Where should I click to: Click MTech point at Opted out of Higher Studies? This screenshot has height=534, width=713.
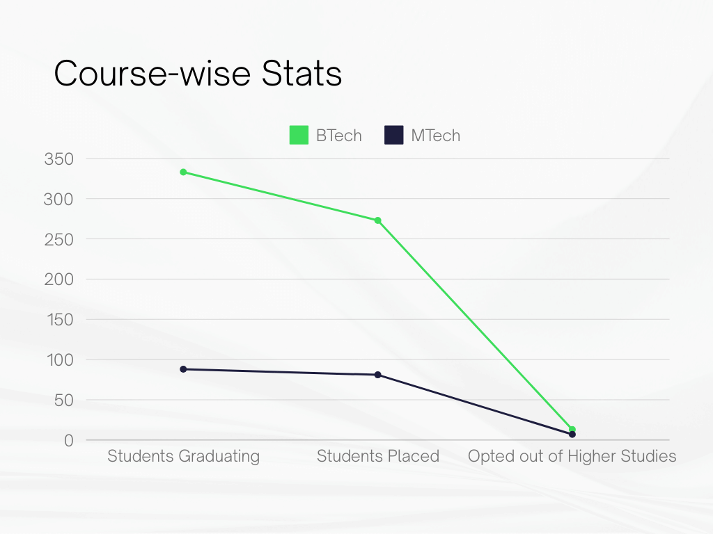point(572,435)
